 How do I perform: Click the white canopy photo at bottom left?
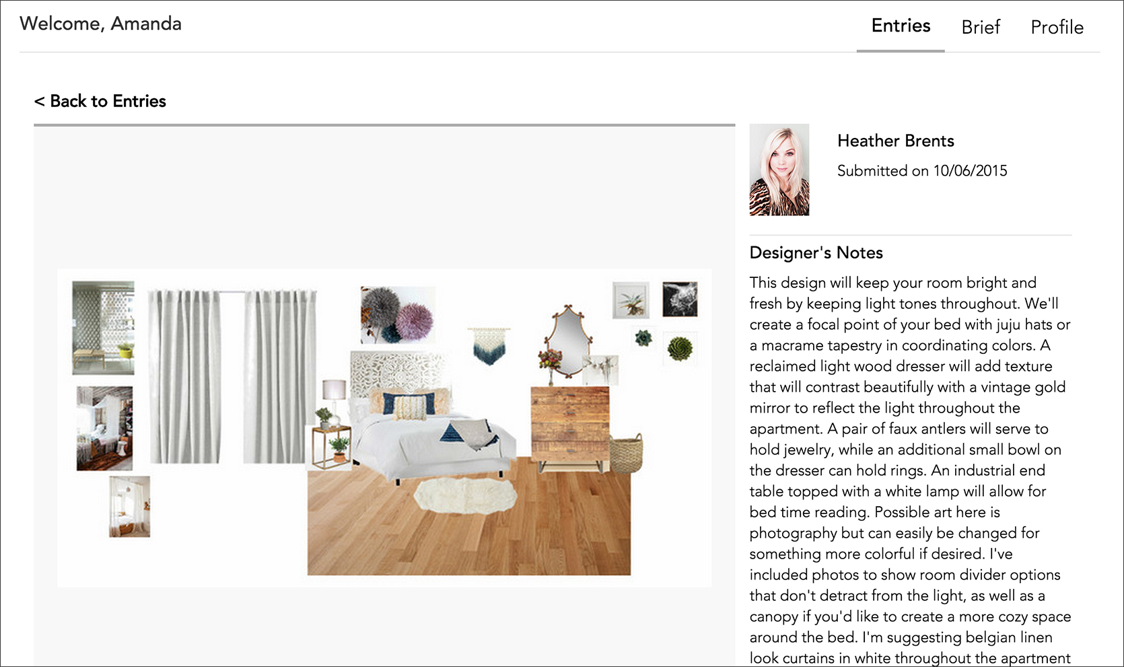tap(129, 506)
